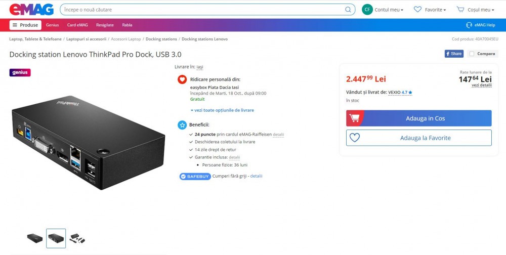This screenshot has height=255, width=506.
Task: Open eMAG Help headset icon
Action: pyautogui.click(x=469, y=25)
